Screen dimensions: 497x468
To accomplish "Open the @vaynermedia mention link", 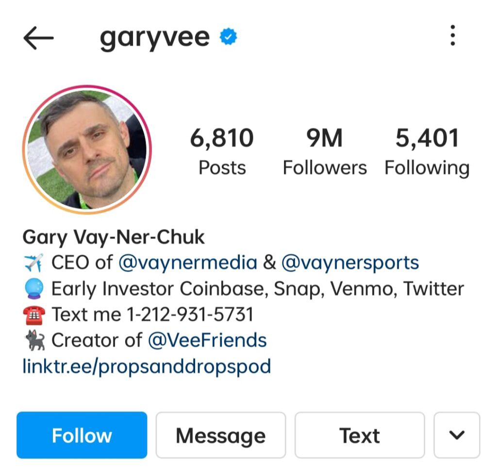I will click(188, 263).
